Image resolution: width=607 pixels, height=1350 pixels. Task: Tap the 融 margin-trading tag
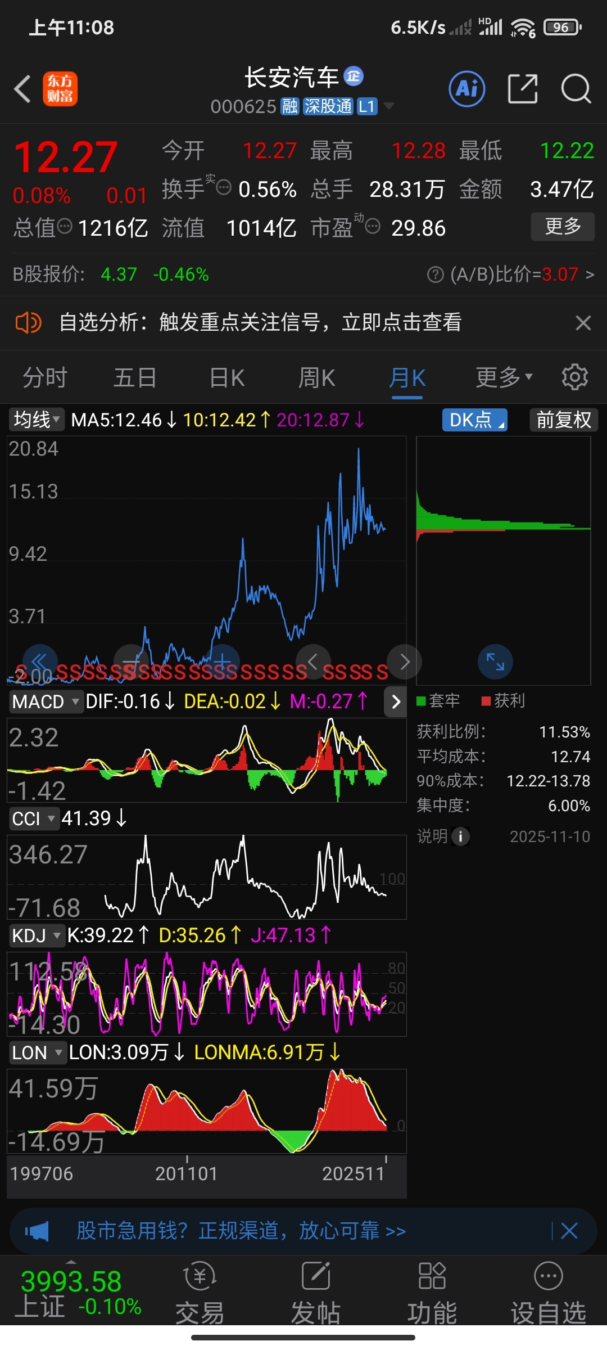click(x=290, y=106)
